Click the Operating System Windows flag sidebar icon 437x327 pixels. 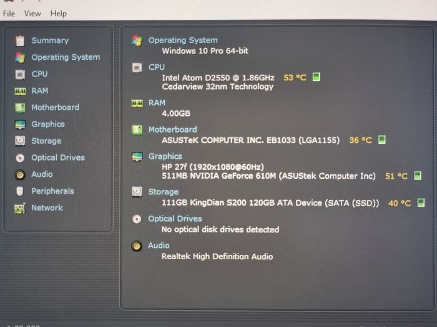pyautogui.click(x=20, y=57)
